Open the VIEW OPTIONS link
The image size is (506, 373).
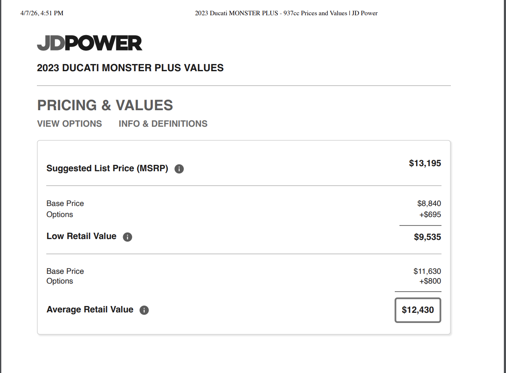70,124
